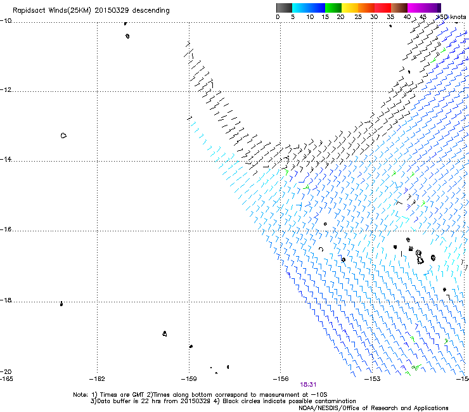The height and width of the screenshot is (412, 469).
Task: Click the -14 latitude axis label
Action: tap(6, 159)
